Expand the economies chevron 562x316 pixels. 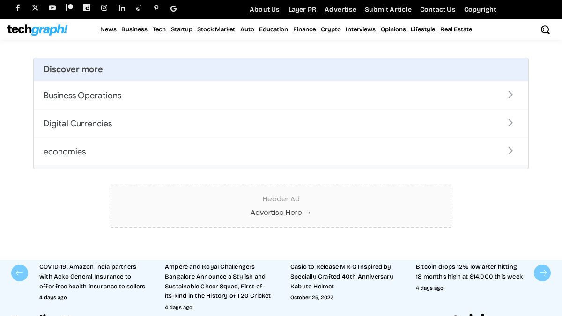point(510,151)
